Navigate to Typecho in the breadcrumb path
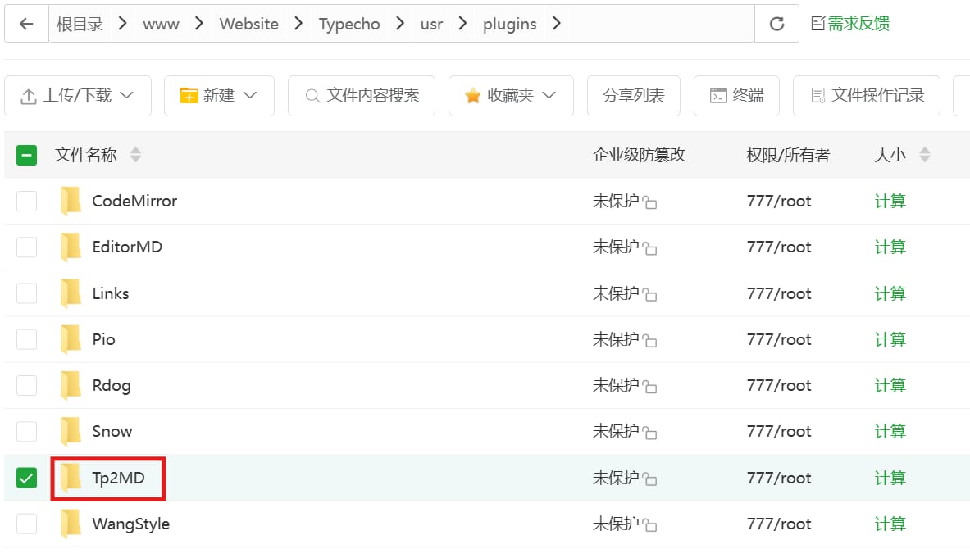 (349, 24)
